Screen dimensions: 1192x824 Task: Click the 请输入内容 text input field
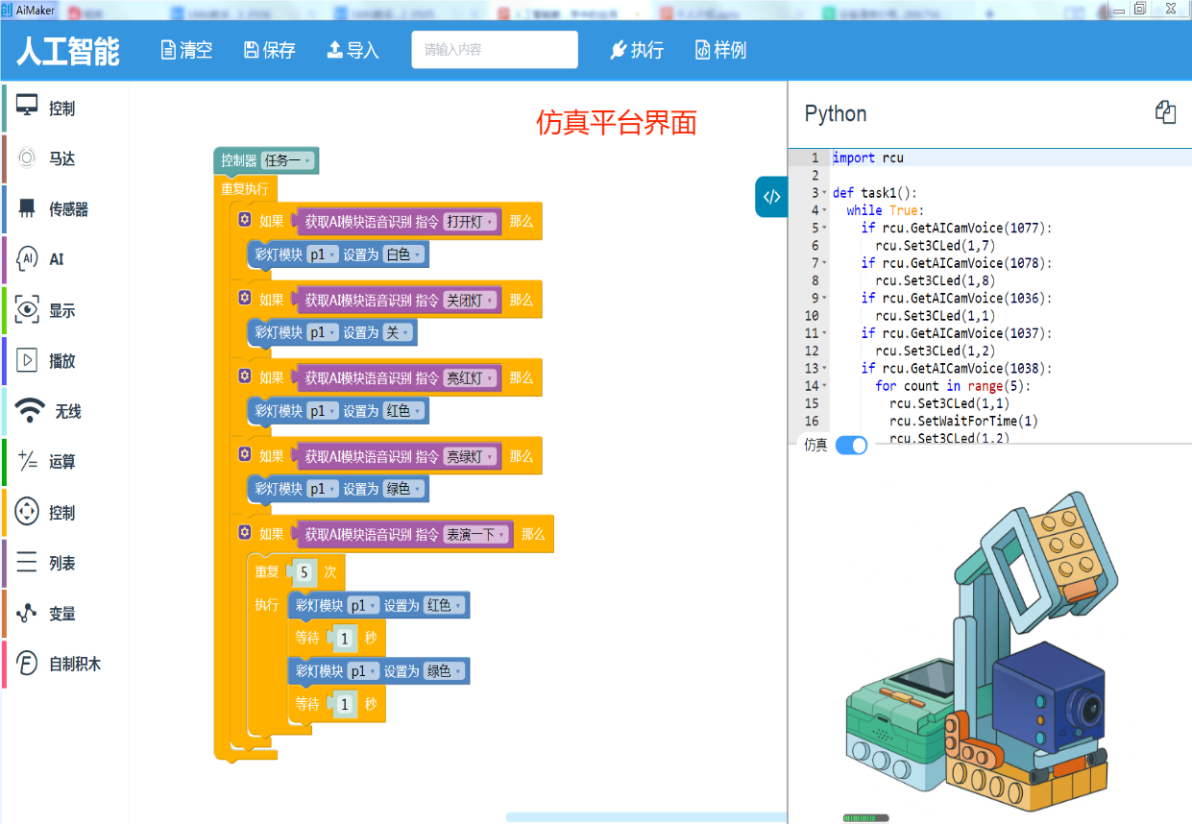tap(495, 50)
